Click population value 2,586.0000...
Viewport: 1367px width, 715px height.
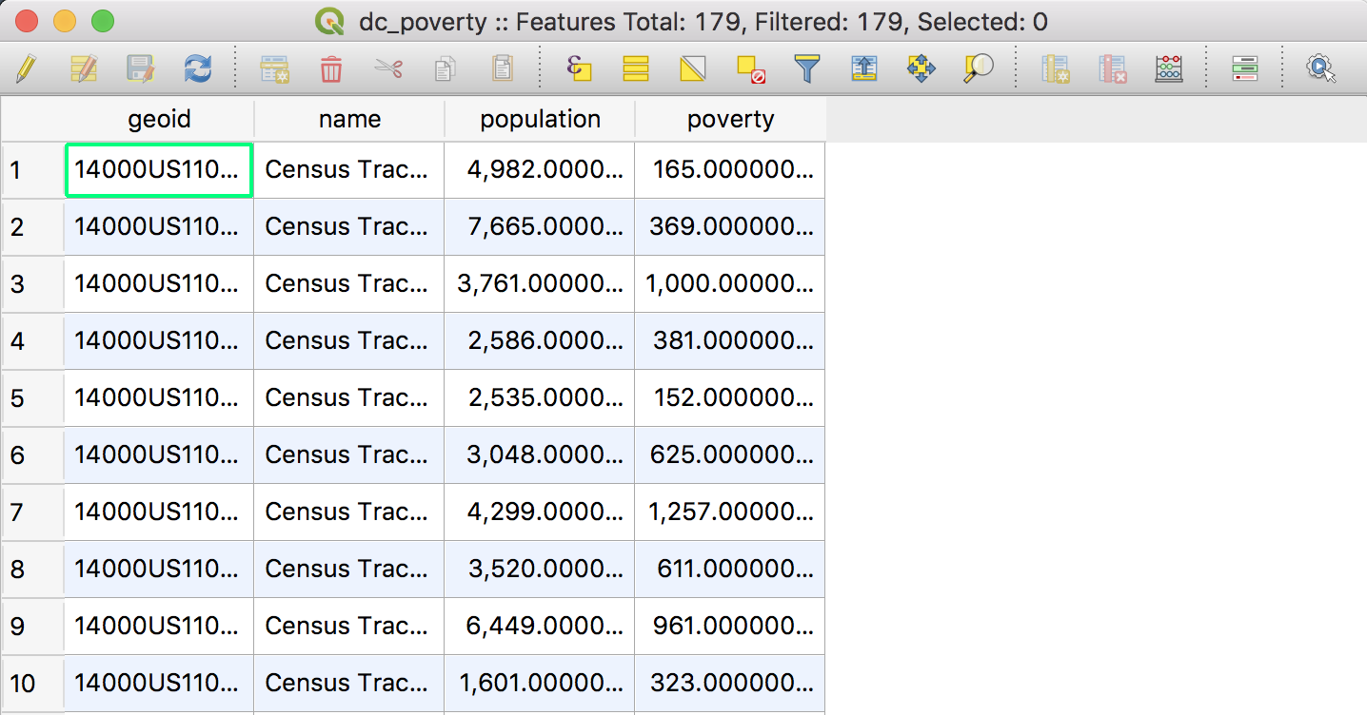click(540, 341)
